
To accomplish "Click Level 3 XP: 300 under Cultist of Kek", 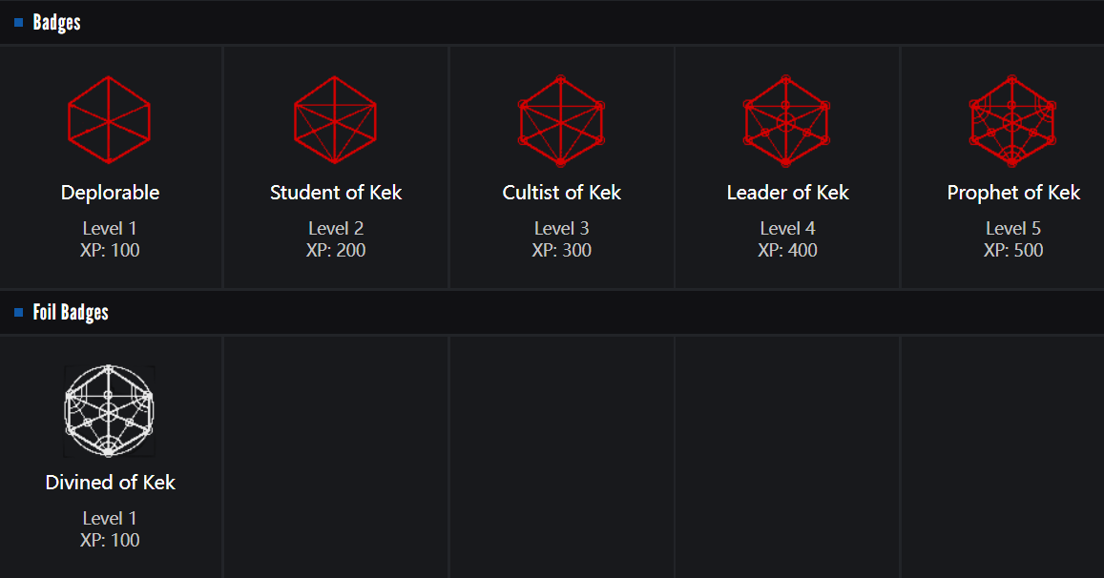I will (x=561, y=239).
